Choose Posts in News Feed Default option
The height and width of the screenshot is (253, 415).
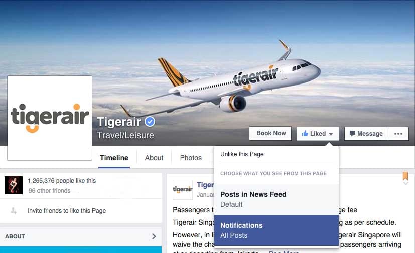click(x=276, y=199)
